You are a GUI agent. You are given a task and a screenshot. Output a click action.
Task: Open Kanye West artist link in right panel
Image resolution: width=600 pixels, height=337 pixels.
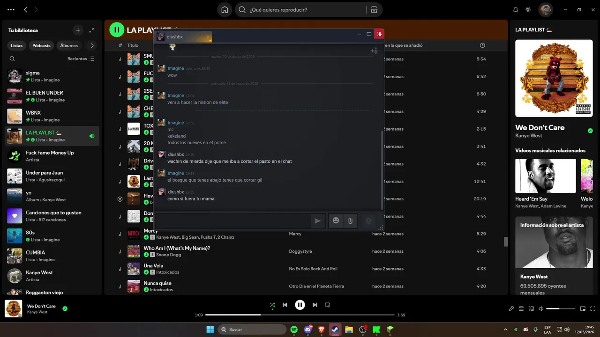pos(528,136)
